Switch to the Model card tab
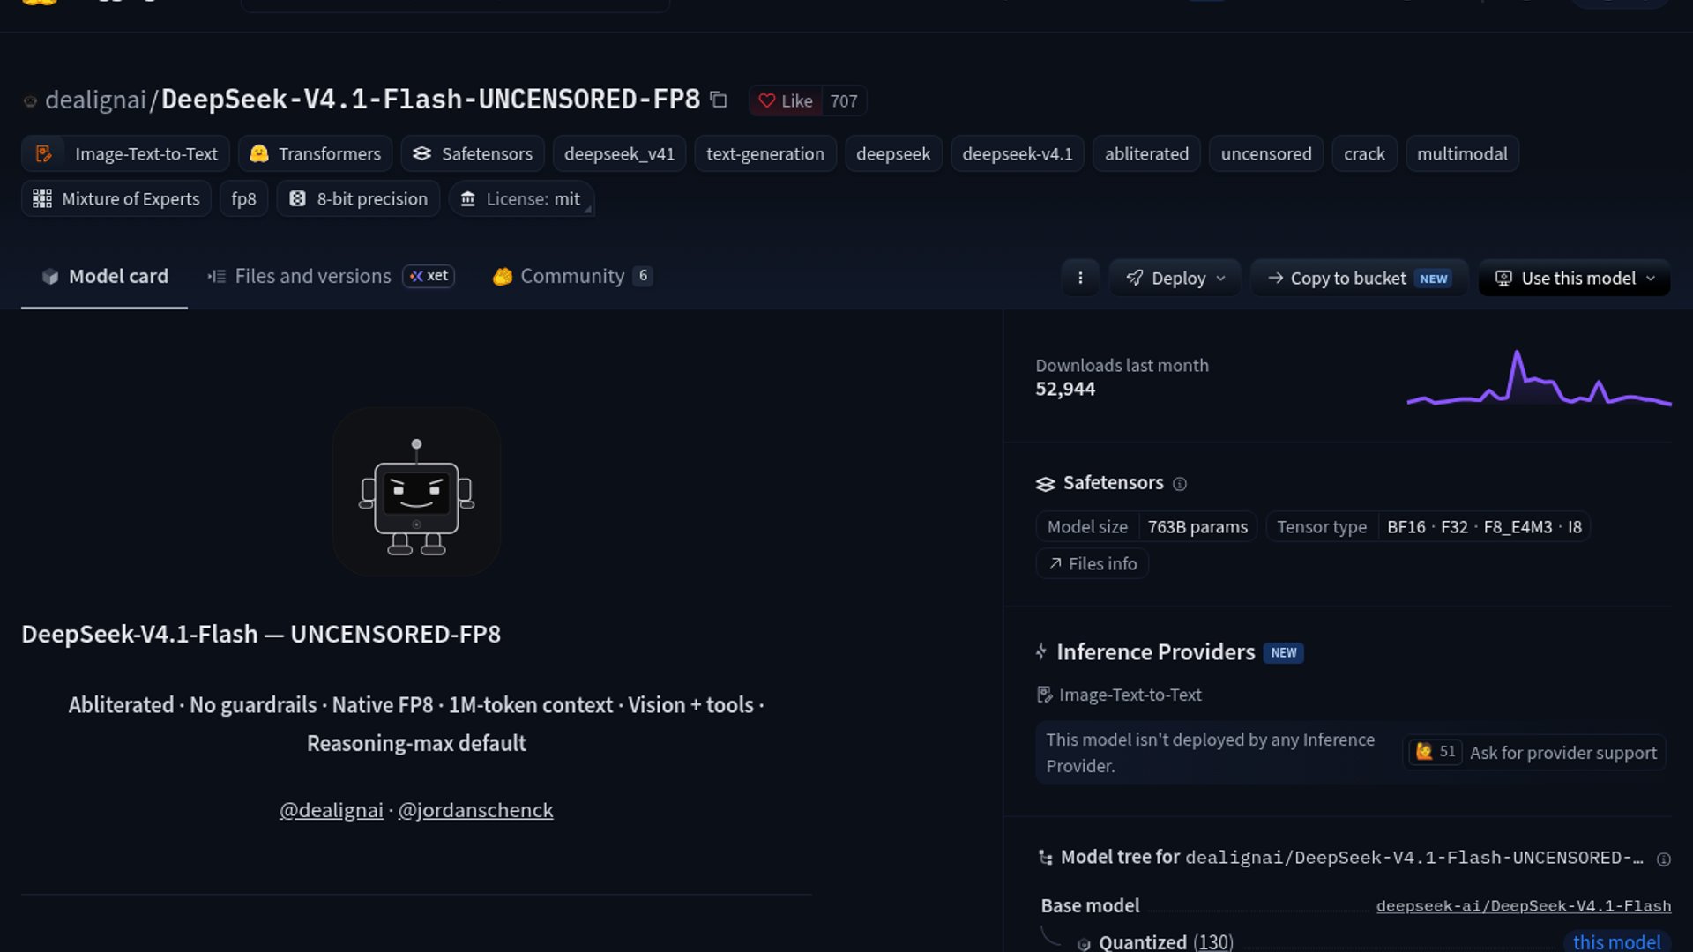This screenshot has height=952, width=1693. [104, 276]
